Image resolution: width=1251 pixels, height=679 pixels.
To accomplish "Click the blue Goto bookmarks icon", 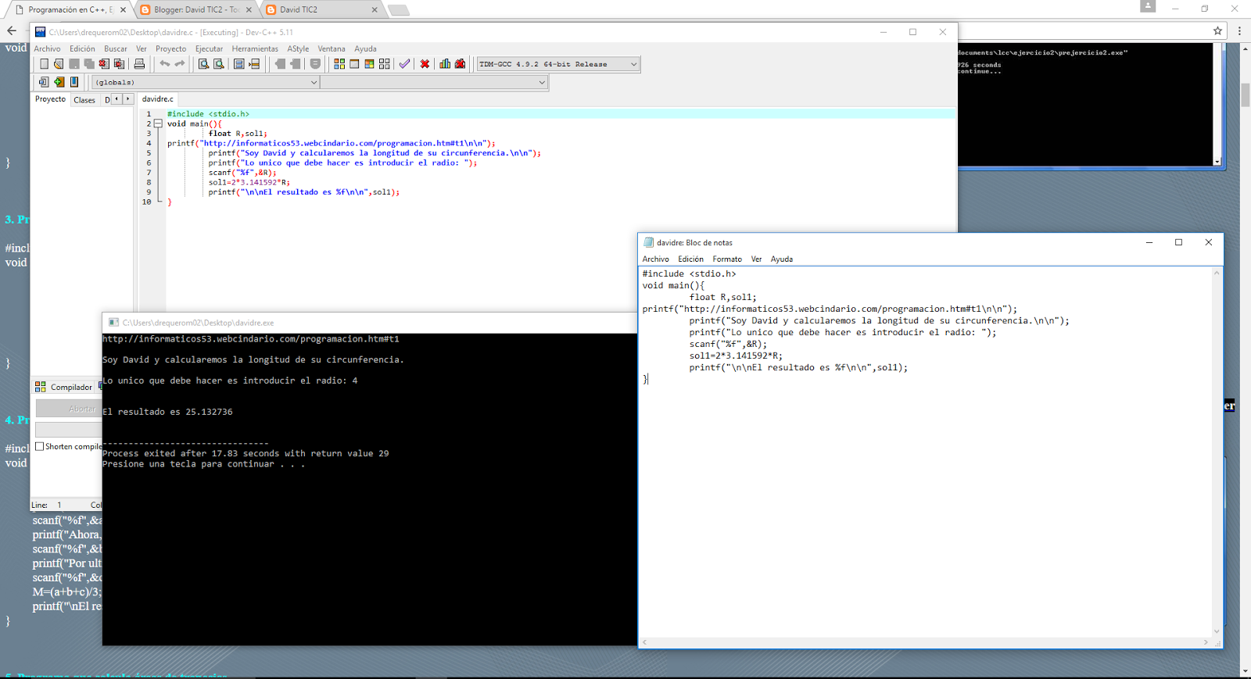I will tap(74, 82).
